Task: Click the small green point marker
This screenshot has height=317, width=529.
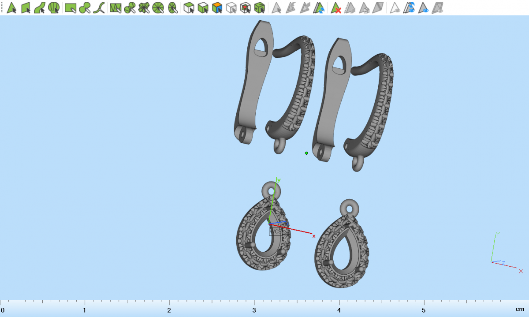Action: [x=306, y=153]
